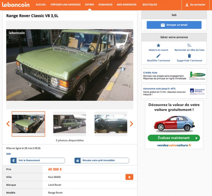Screen dimensions: 212x196
Task: Click envelope icon in email button
Action: (x=163, y=25)
